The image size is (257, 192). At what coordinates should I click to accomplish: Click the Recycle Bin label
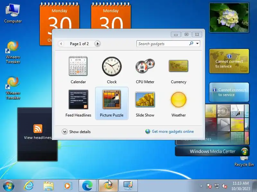pos(244,164)
